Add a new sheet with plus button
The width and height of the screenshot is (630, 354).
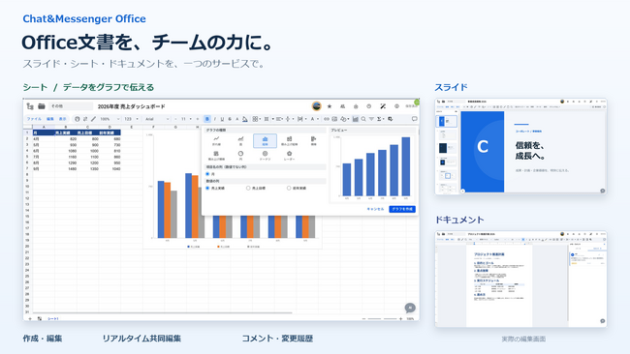(30, 319)
